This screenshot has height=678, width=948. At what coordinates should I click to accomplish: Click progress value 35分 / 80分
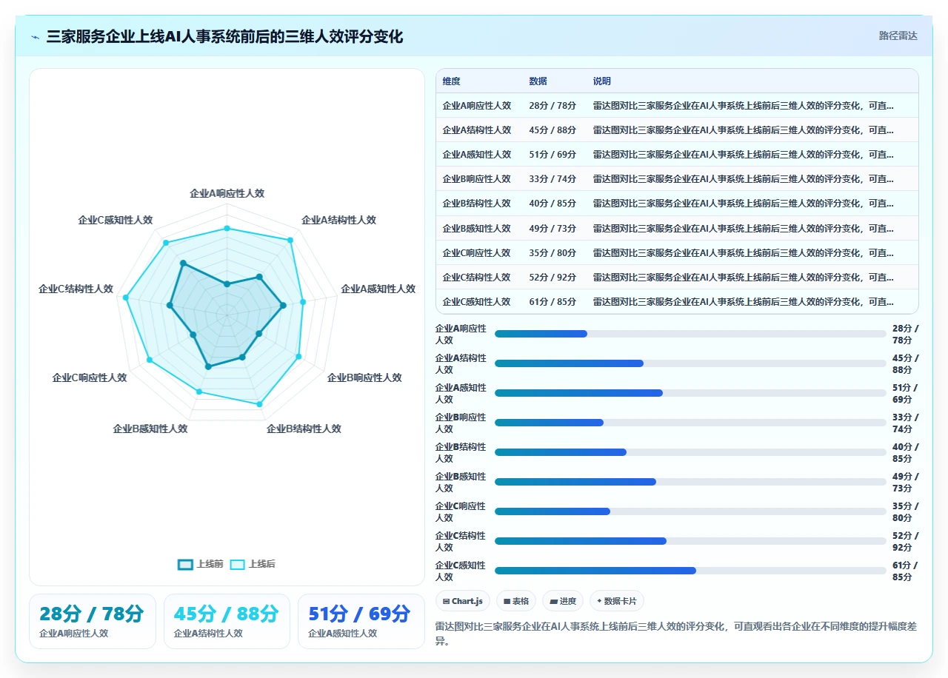[905, 511]
